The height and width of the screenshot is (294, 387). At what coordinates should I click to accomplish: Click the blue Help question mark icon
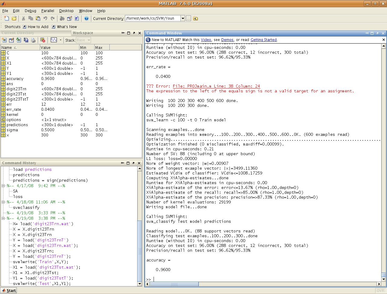pyautogui.click(x=86, y=18)
